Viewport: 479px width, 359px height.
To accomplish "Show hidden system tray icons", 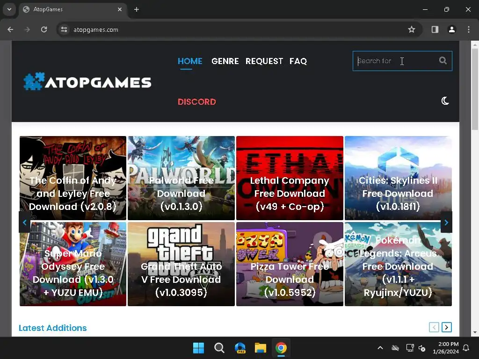I will coord(380,348).
